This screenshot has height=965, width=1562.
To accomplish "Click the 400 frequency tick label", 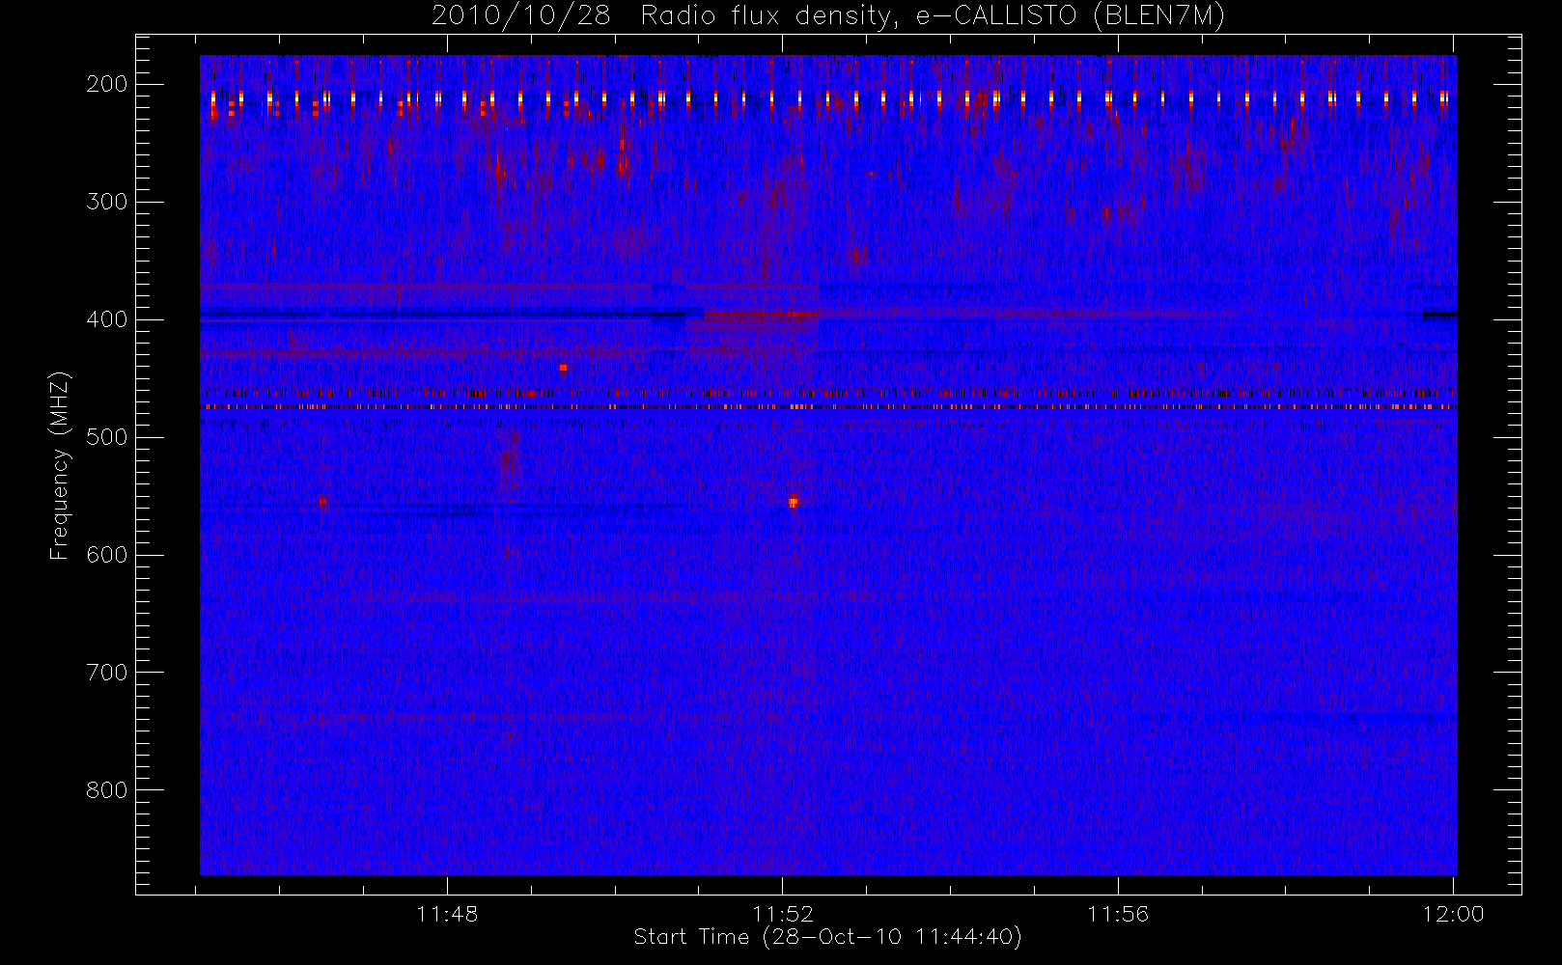I will [106, 319].
